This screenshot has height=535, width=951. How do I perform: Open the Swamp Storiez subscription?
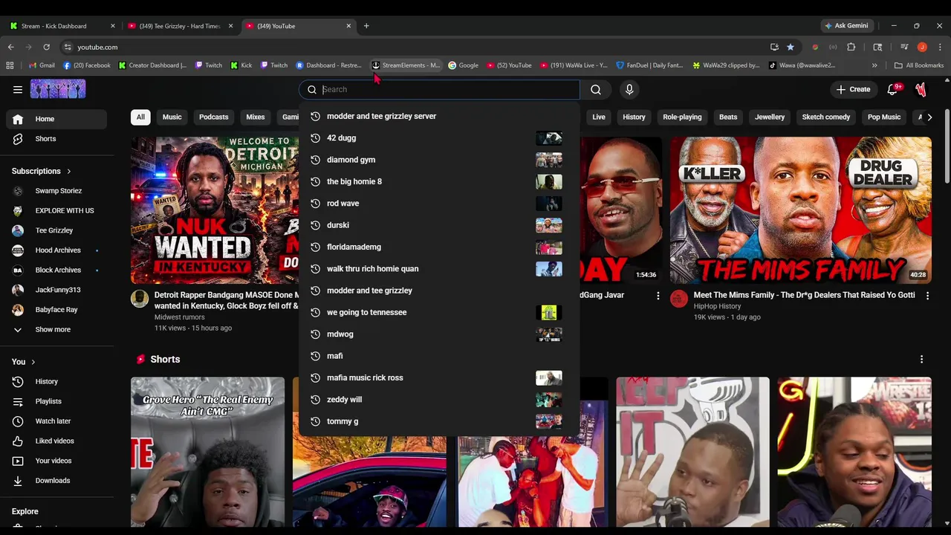pos(56,191)
